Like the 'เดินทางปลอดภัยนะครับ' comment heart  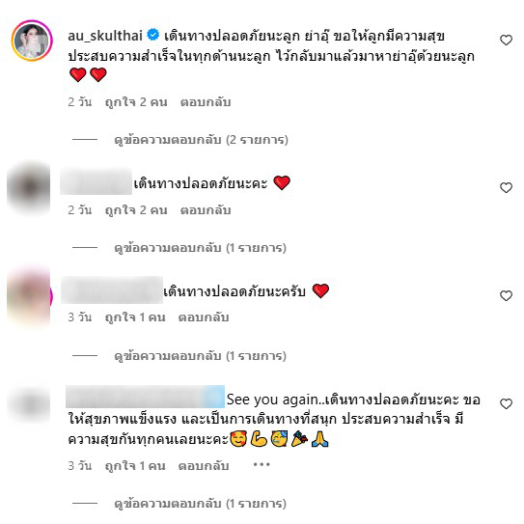click(506, 295)
